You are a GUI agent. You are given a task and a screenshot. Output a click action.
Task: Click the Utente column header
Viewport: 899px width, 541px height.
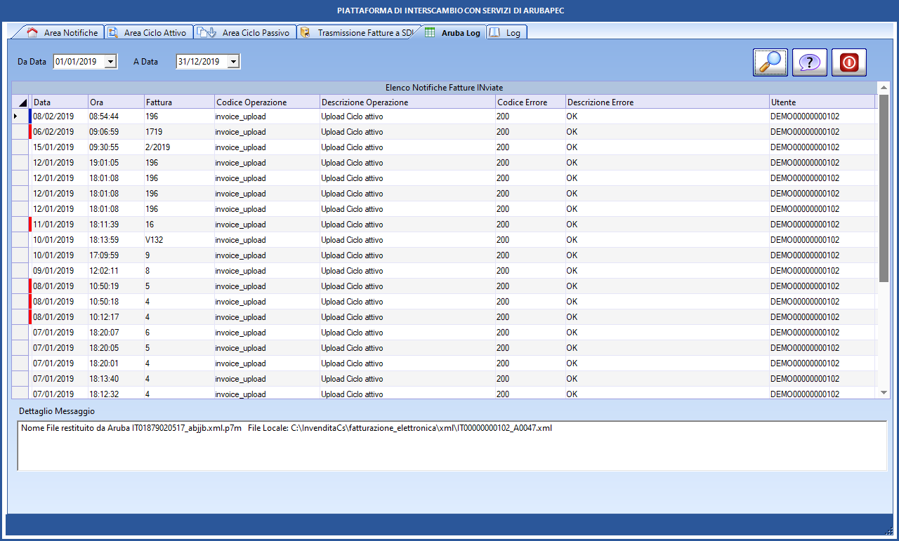(822, 102)
